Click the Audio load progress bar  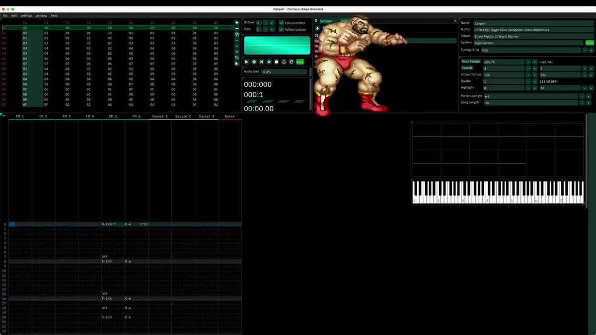point(284,72)
